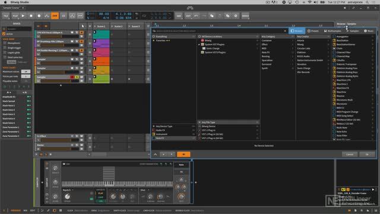Click the Voices per note value field
Screen dimensions: 380x214
click(26, 76)
